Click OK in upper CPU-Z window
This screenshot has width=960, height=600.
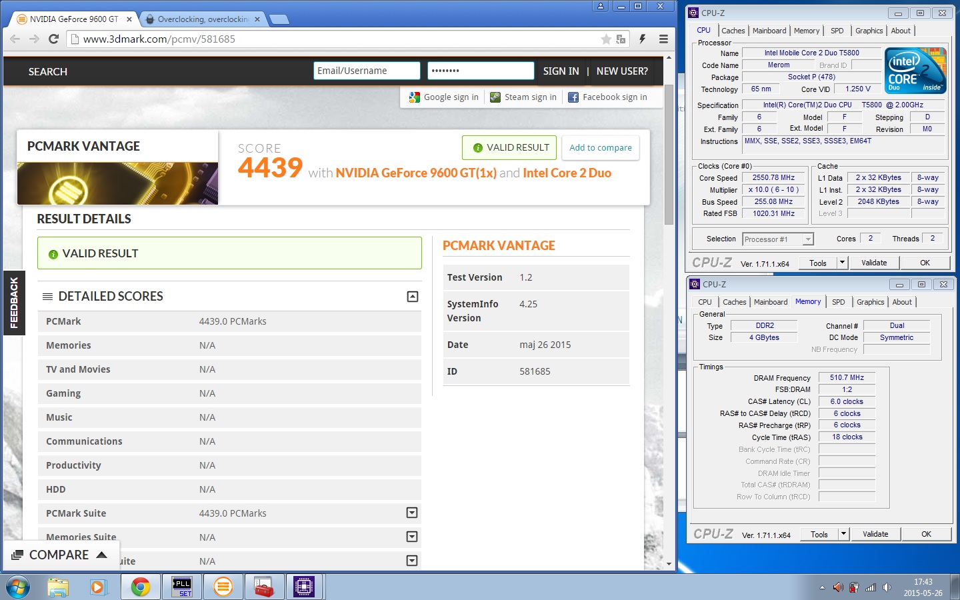click(x=925, y=263)
